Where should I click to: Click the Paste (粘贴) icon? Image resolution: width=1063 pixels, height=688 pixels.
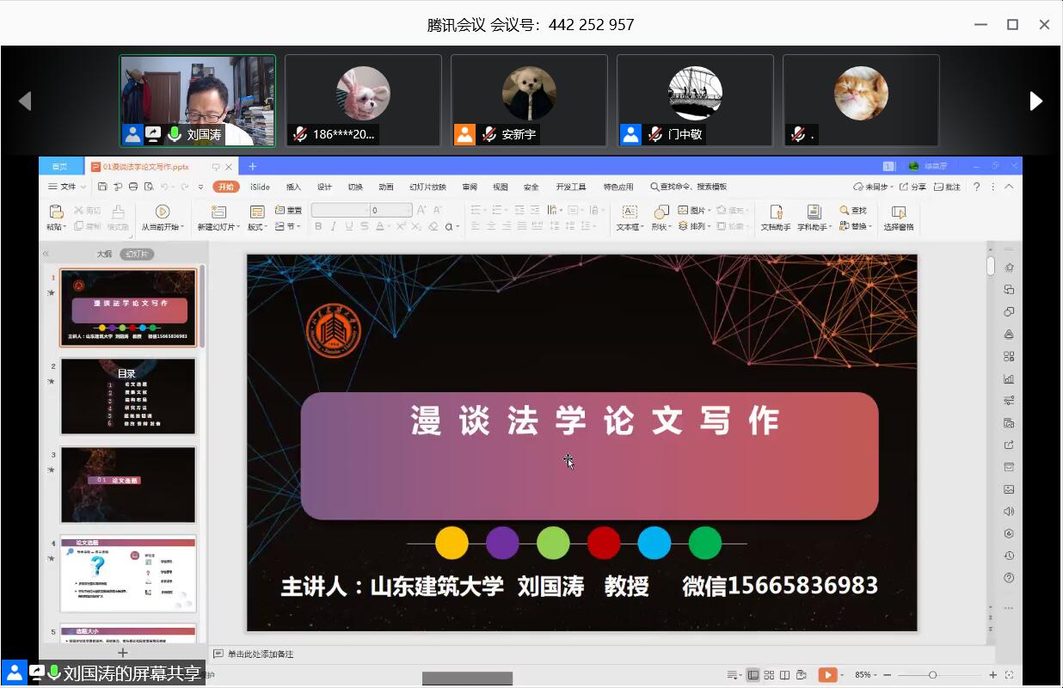coord(56,212)
